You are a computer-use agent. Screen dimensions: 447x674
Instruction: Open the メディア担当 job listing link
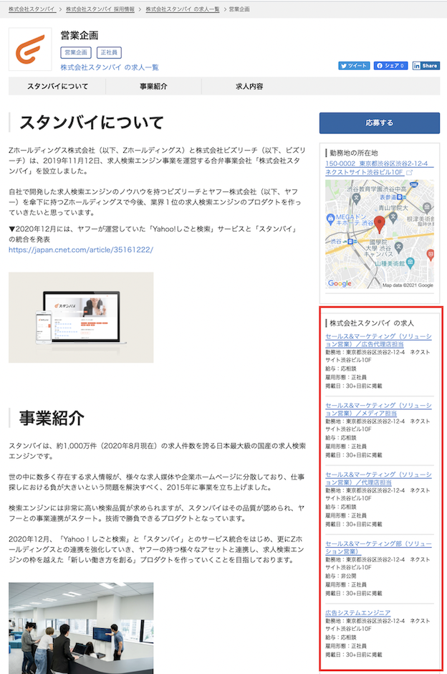pos(378,409)
